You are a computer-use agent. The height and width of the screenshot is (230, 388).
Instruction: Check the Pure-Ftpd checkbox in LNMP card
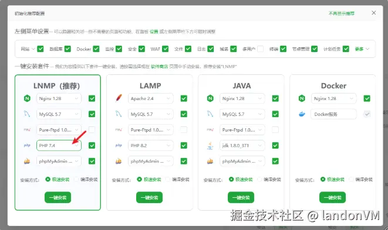pyautogui.click(x=92, y=129)
